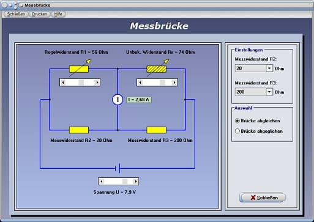Decrease voltage U with left arrow
The image size is (314, 222).
[102, 181]
